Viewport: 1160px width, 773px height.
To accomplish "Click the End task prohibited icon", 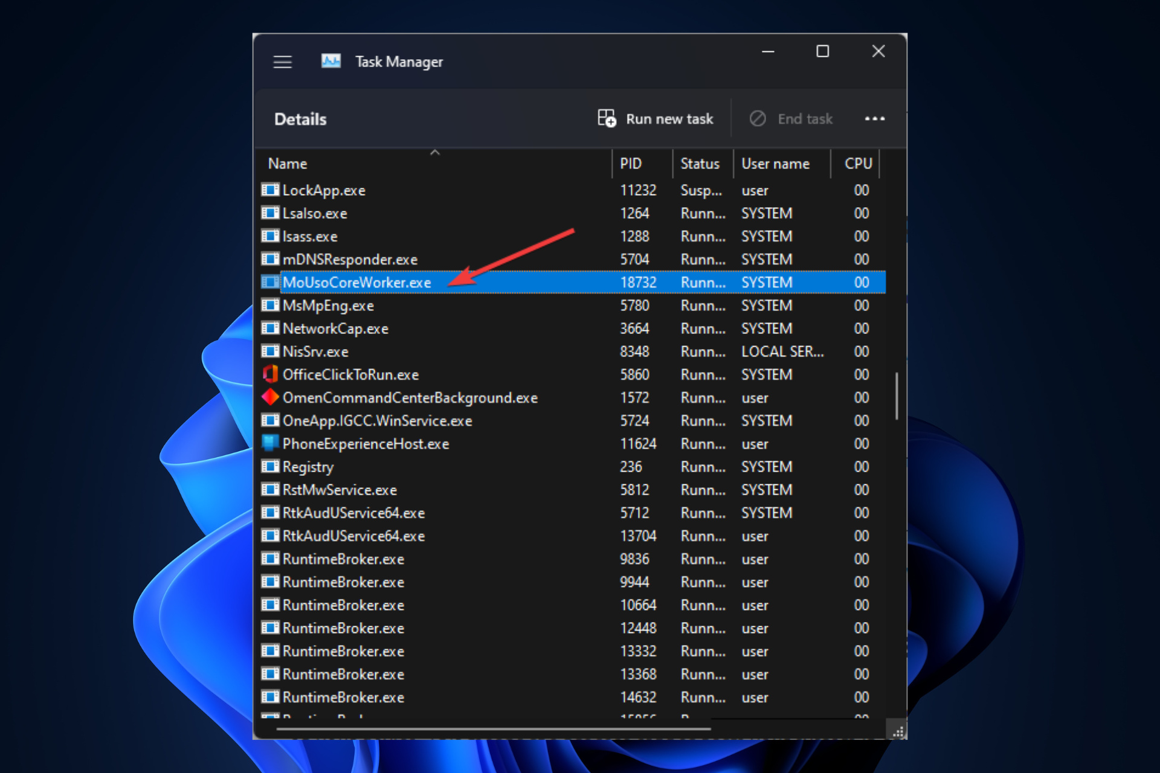I will point(758,118).
